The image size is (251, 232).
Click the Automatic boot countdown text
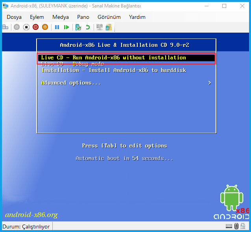coord(124,158)
